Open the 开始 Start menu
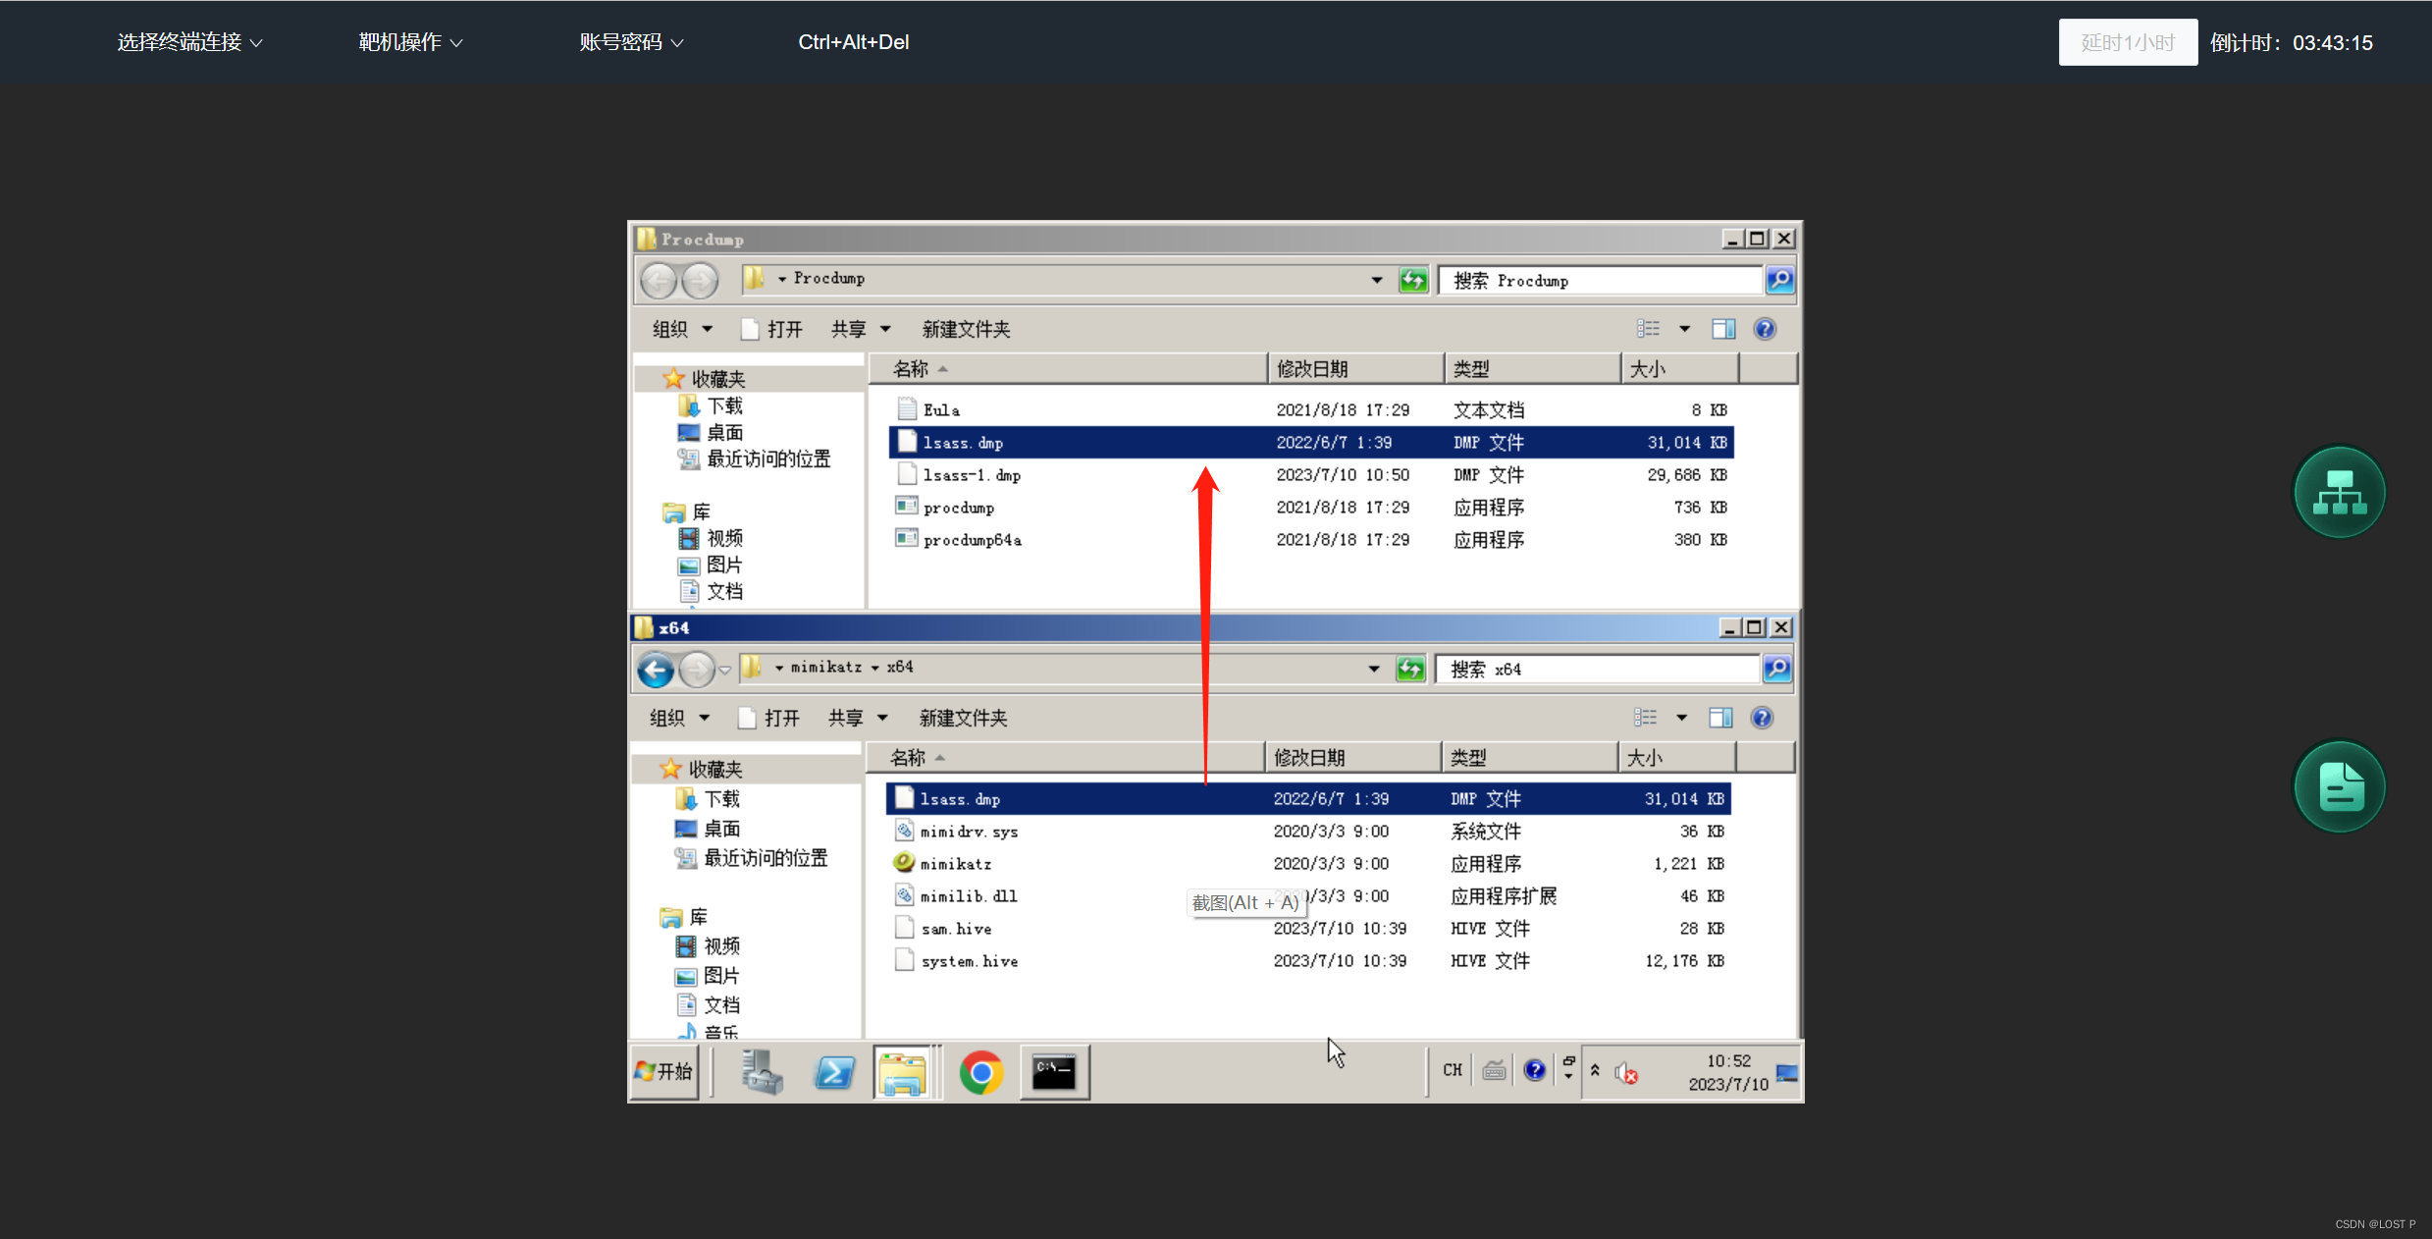Image resolution: width=2432 pixels, height=1239 pixels. click(x=664, y=1071)
